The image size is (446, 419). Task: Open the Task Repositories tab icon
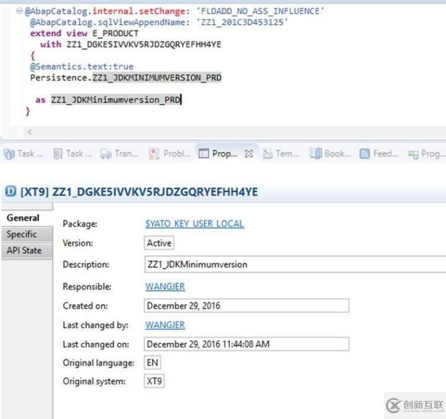(x=9, y=154)
